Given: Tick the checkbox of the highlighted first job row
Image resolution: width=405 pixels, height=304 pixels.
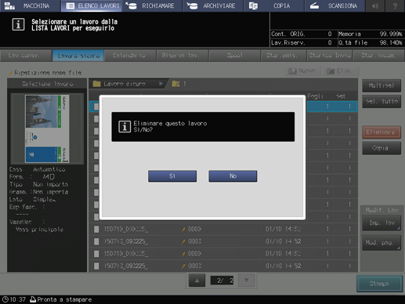Looking at the screenshot, I should click(96, 107).
